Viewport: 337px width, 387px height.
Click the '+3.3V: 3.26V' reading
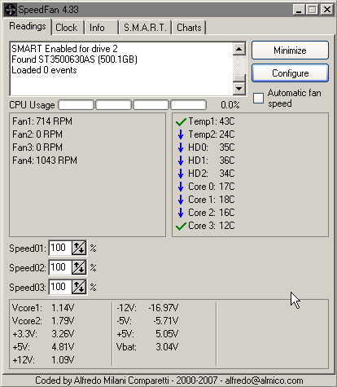click(43, 334)
